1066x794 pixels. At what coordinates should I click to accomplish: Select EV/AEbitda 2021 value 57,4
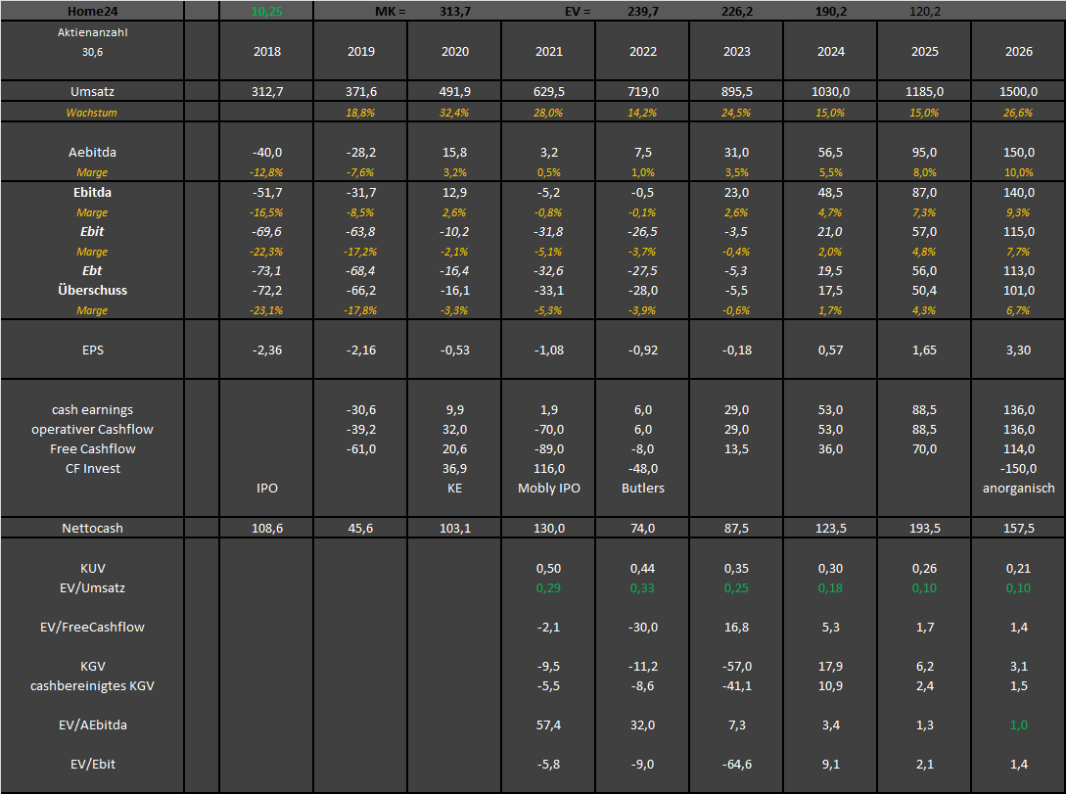[548, 725]
